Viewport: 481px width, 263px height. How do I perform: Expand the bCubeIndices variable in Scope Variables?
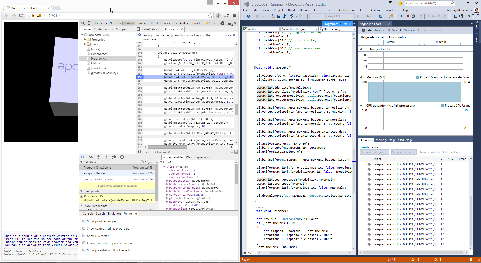tap(167, 180)
